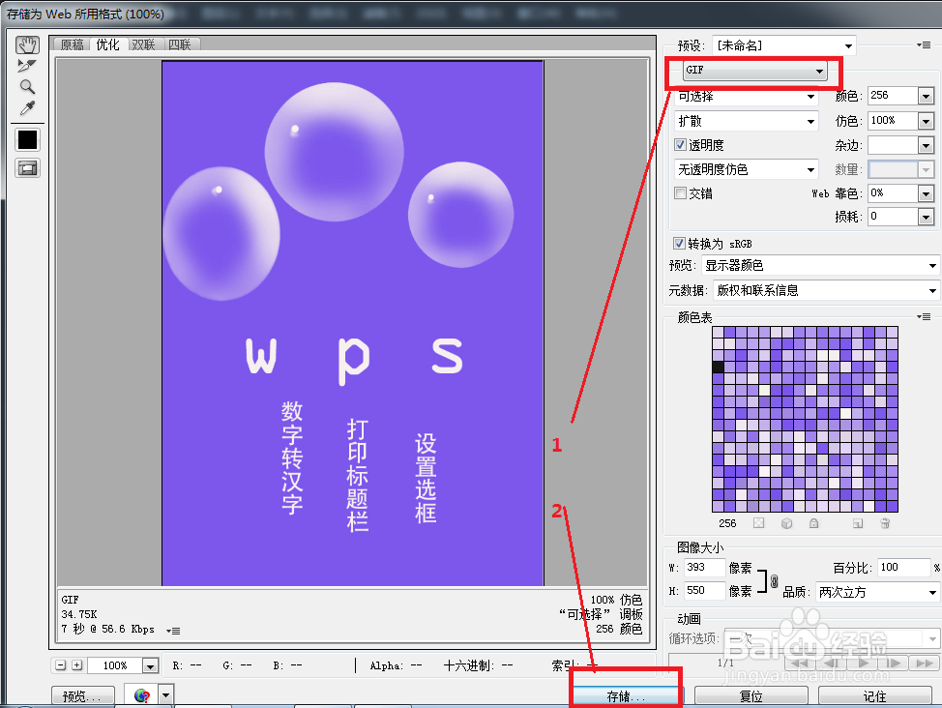Click the new color icon under color table

point(858,523)
